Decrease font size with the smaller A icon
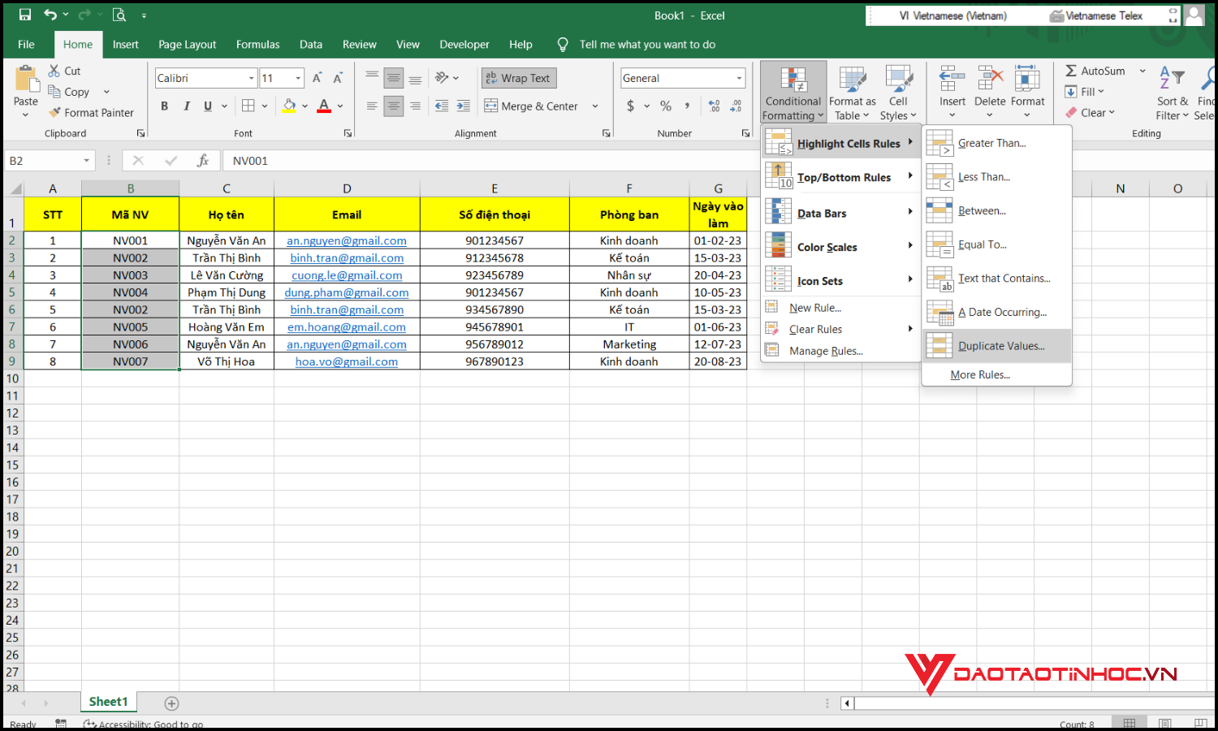Viewport: 1218px width, 731px height. coord(338,78)
